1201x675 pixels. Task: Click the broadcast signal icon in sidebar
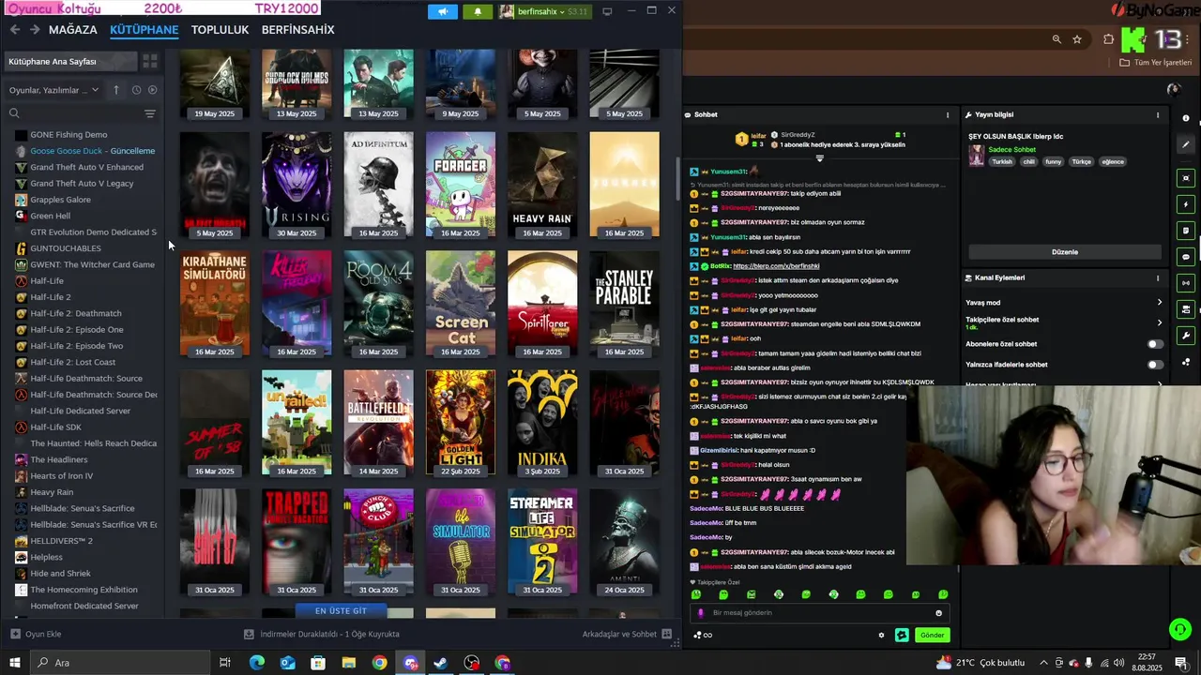pyautogui.click(x=1186, y=283)
